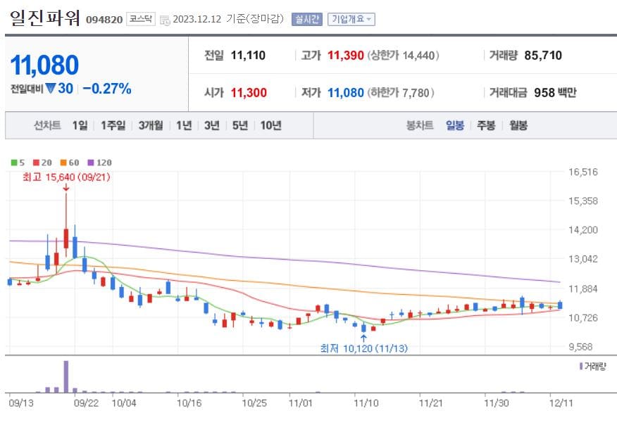Open the 기업개요 dropdown
This screenshot has height=425, width=617.
coord(351,19)
